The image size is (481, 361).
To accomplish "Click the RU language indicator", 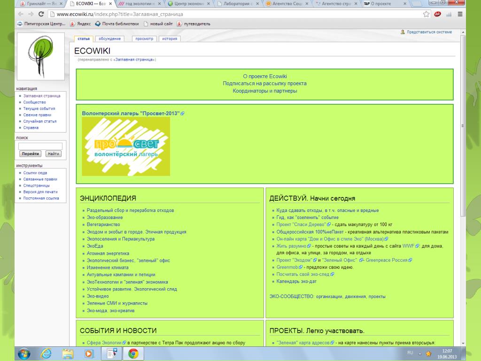I will (x=410, y=353).
